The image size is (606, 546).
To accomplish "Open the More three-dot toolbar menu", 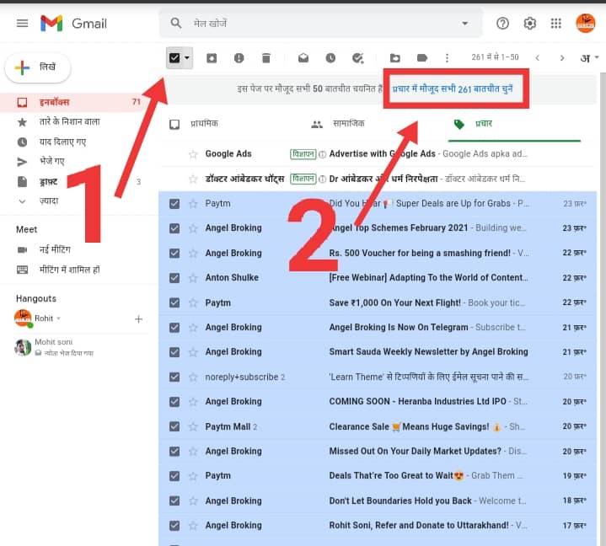I will click(447, 58).
